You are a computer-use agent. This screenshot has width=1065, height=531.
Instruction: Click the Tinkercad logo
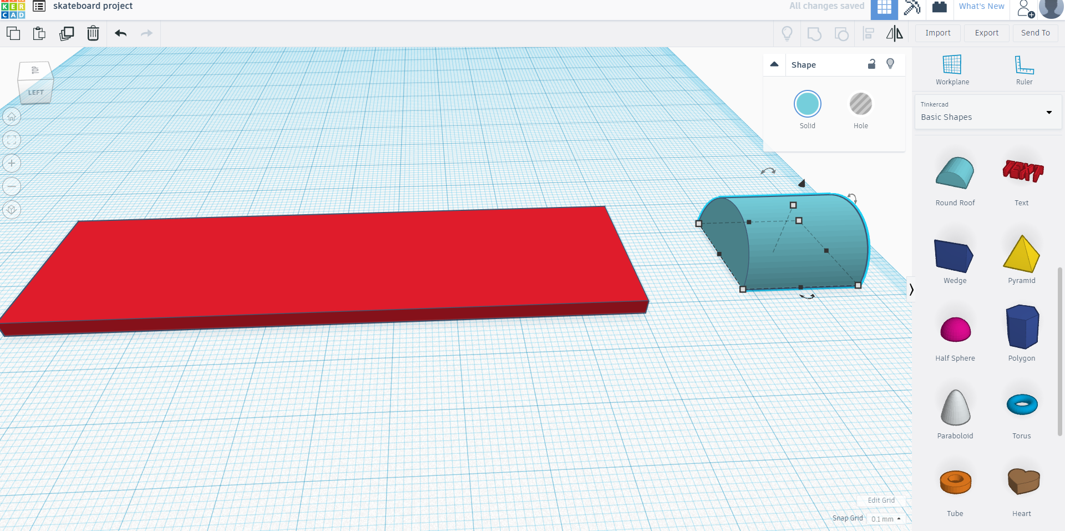13,9
